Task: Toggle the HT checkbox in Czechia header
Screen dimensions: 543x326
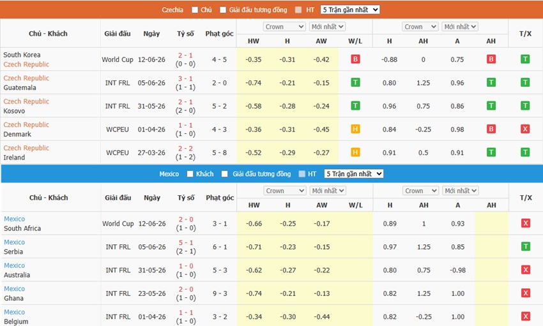Action: (298, 10)
